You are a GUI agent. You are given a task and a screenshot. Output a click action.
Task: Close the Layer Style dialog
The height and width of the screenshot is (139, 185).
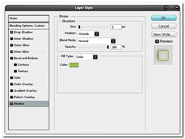[x=177, y=8]
